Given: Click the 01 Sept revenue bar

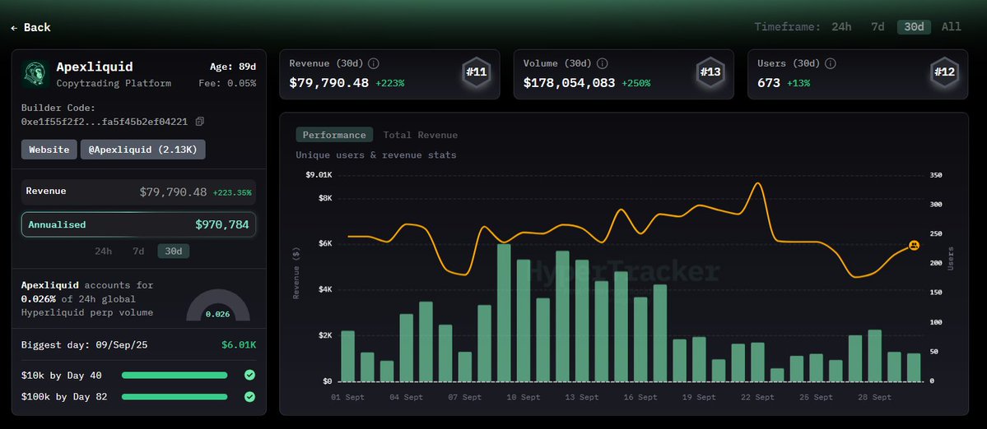Looking at the screenshot, I should (348, 356).
